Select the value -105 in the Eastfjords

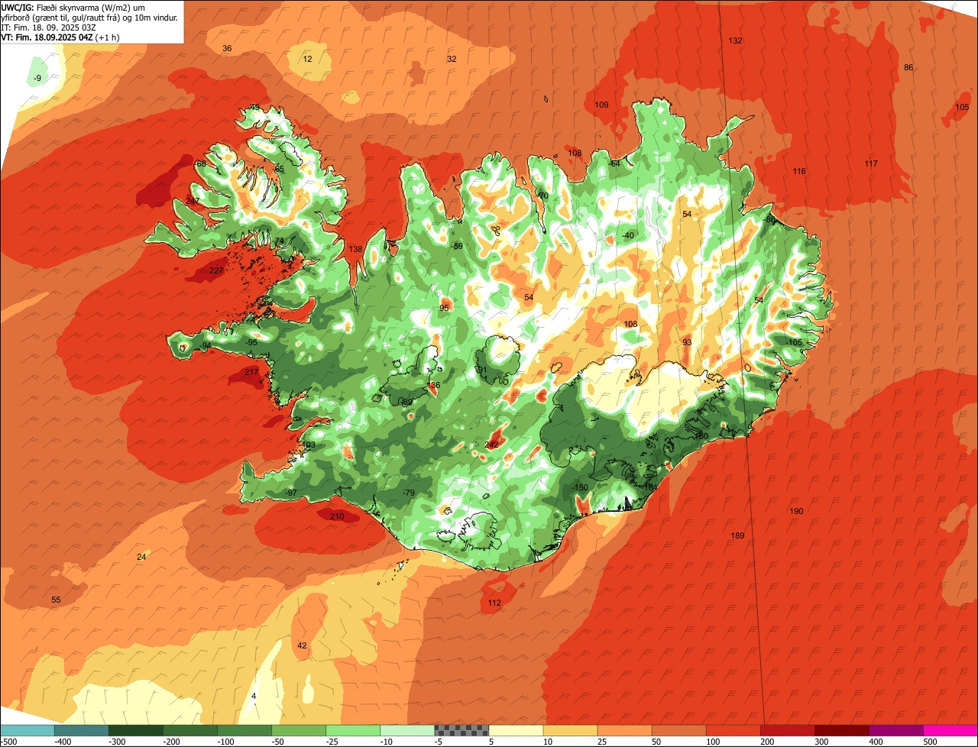point(794,342)
